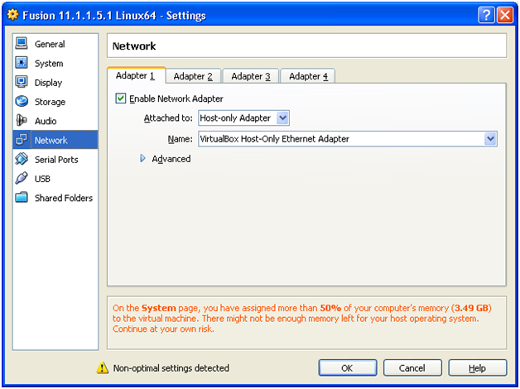This screenshot has width=520, height=389.
Task: Click the Cancel button
Action: coord(412,367)
